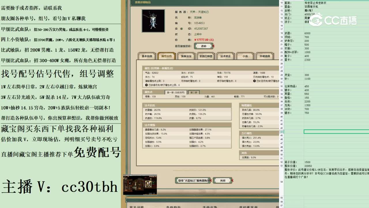Click the 法术抗性 section header
This screenshot has width=369, height=208.
coord(187,105)
